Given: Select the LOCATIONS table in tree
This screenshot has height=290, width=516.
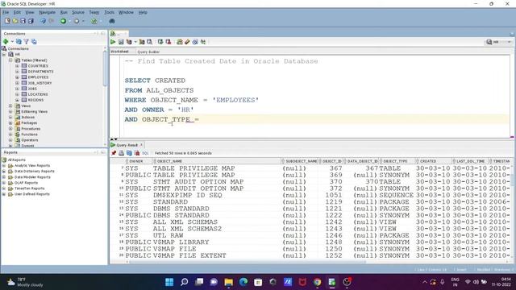Looking at the screenshot, I should click(x=38, y=94).
